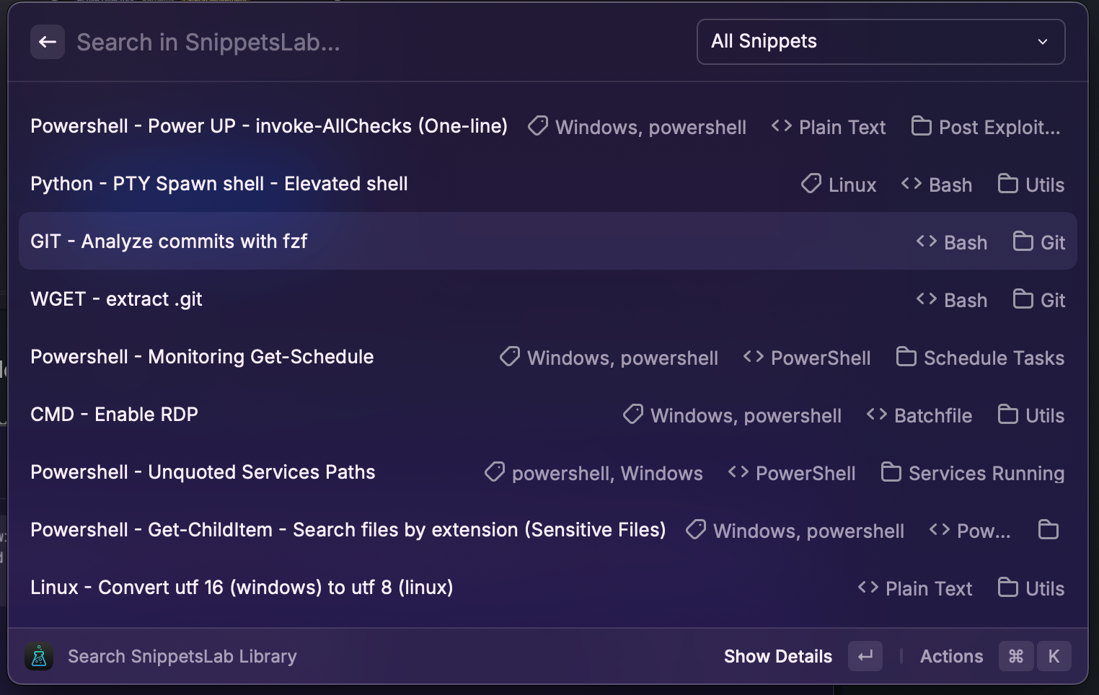Image resolution: width=1099 pixels, height=695 pixels.
Task: Click the tag icon on Unquoted Services row
Action: 495,472
